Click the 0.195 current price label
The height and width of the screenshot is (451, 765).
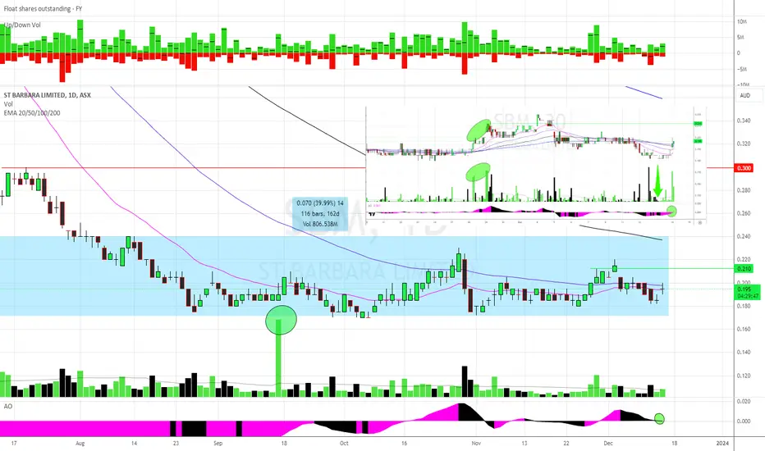click(x=744, y=289)
